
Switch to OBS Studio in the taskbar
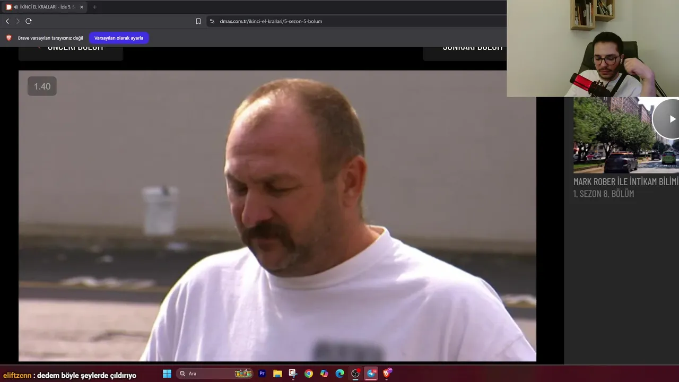355,374
